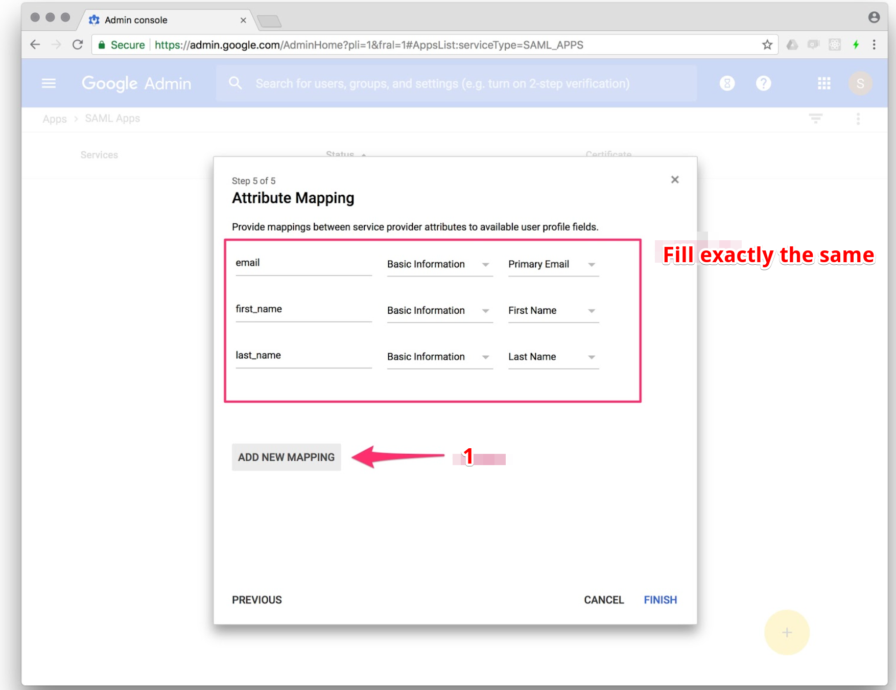Open the Chrome three-dot menu
This screenshot has width=896, height=690.
pyautogui.click(x=875, y=45)
